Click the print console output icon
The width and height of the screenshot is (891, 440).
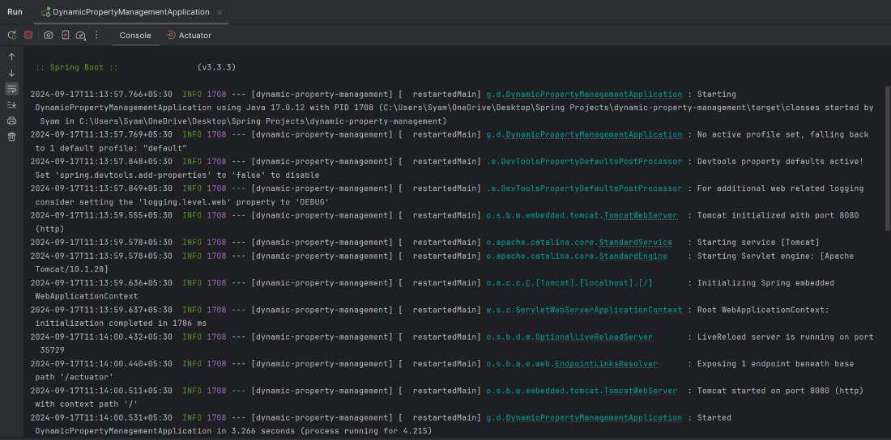pos(11,121)
